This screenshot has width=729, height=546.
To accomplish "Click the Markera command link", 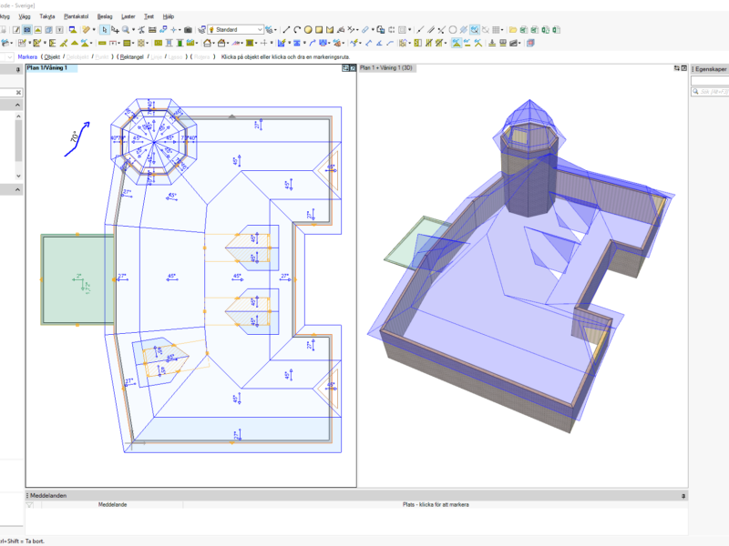I will [x=27, y=56].
